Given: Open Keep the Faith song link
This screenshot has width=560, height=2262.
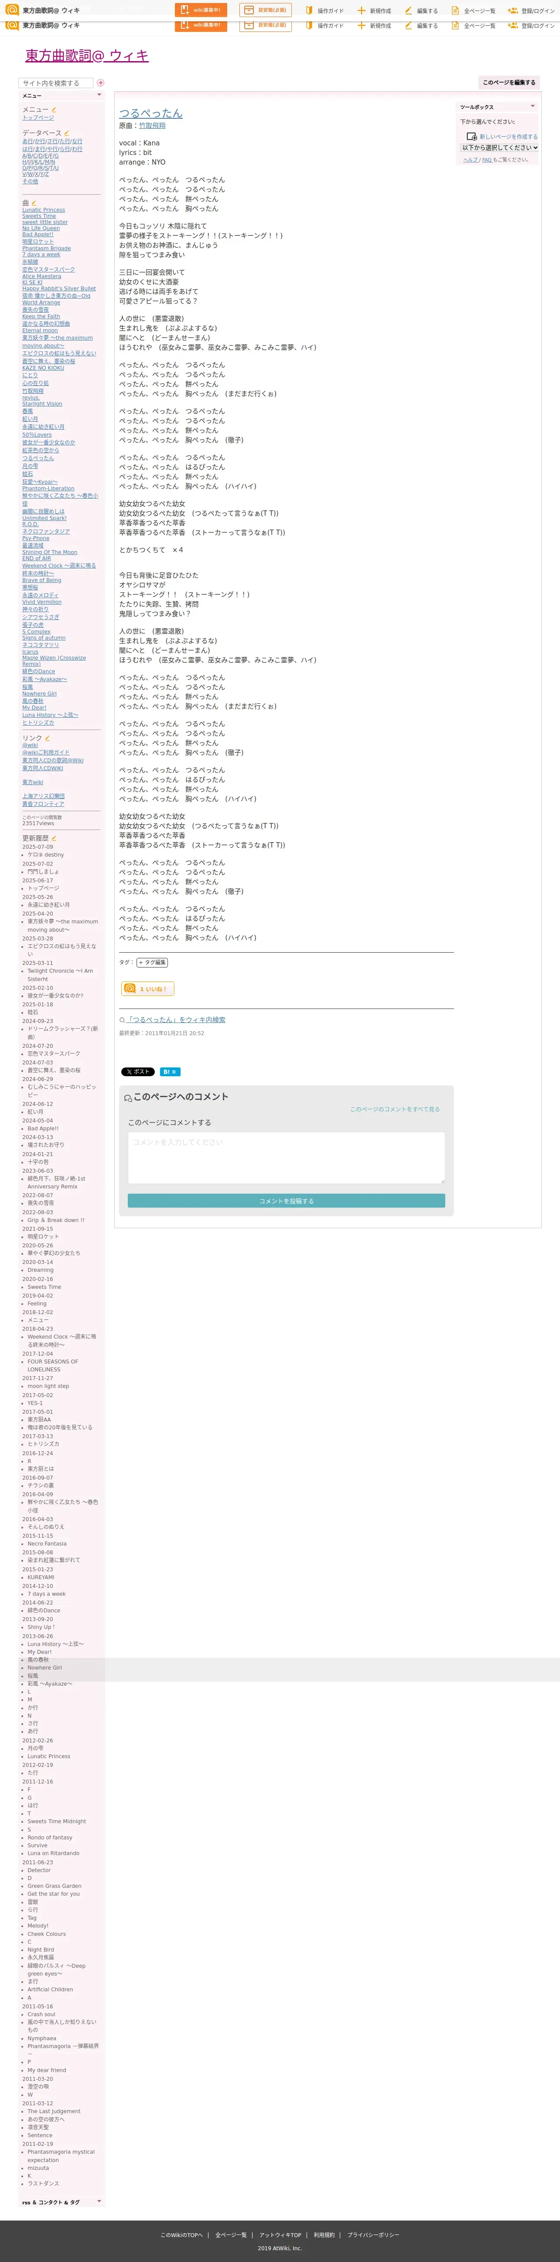Looking at the screenshot, I should tap(41, 317).
